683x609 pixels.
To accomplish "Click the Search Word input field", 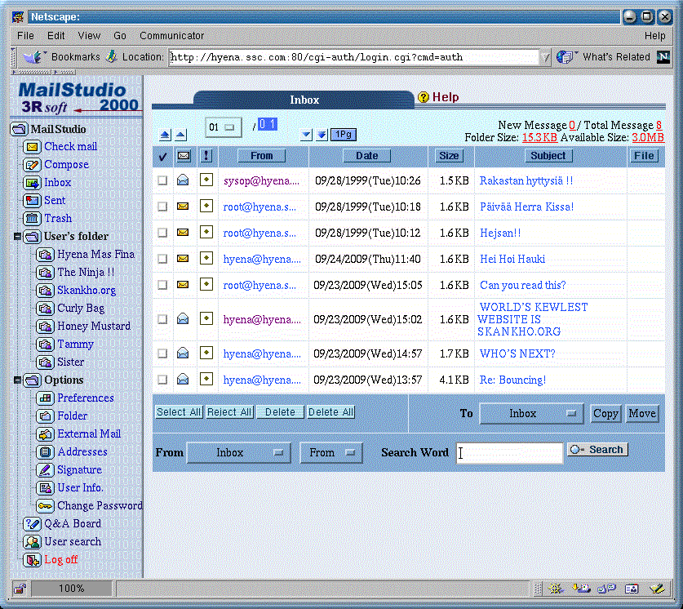I will coord(509,453).
